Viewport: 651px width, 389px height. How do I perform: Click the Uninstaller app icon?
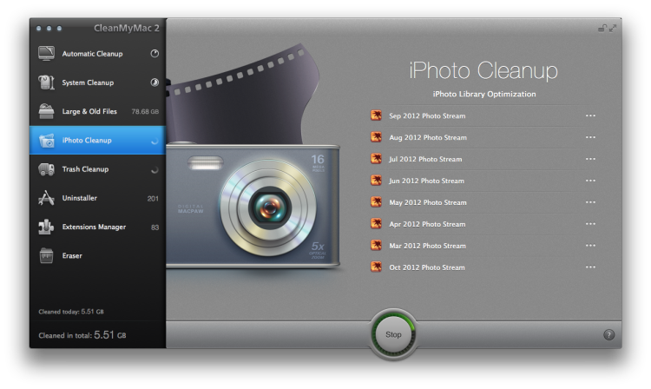(x=46, y=198)
